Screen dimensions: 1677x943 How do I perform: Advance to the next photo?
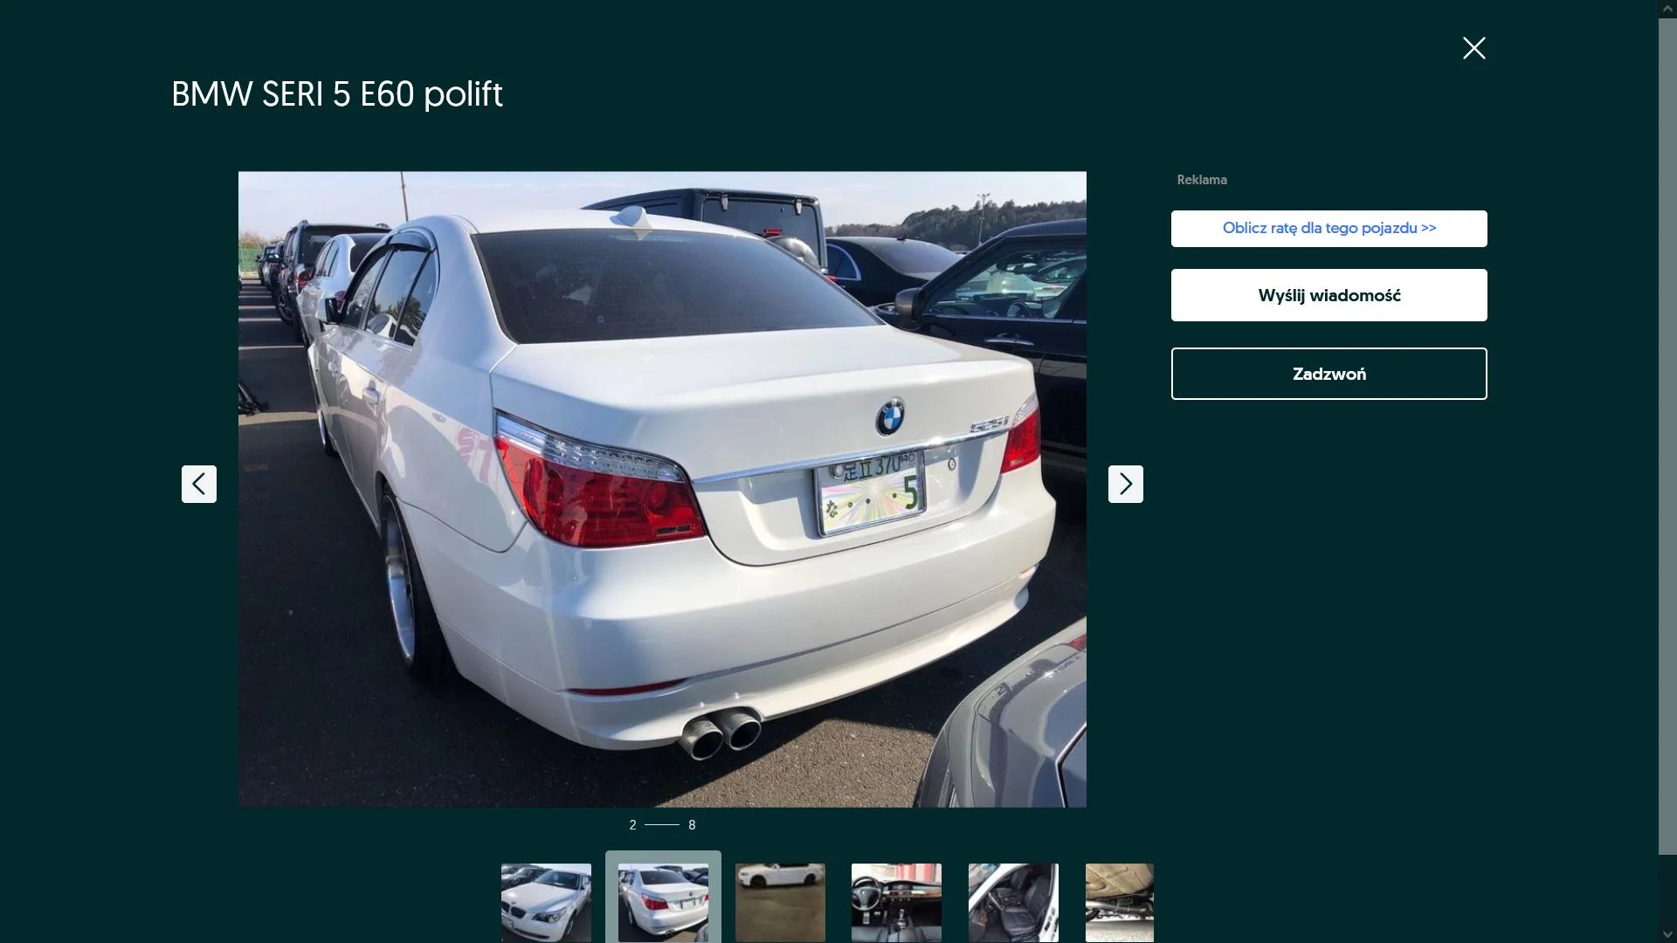1125,484
